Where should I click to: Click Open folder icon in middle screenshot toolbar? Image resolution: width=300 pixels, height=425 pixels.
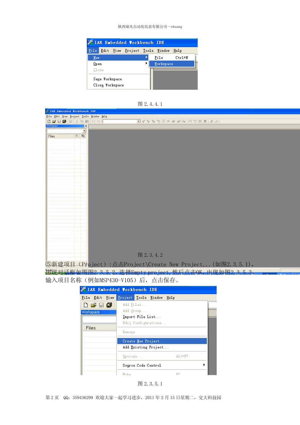click(54, 121)
